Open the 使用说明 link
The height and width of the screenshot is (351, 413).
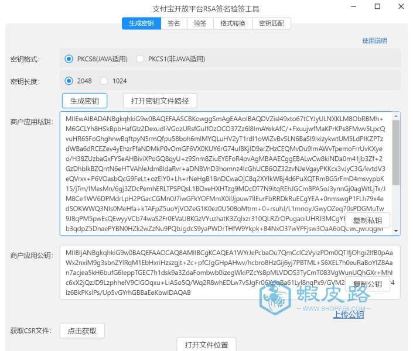374,40
